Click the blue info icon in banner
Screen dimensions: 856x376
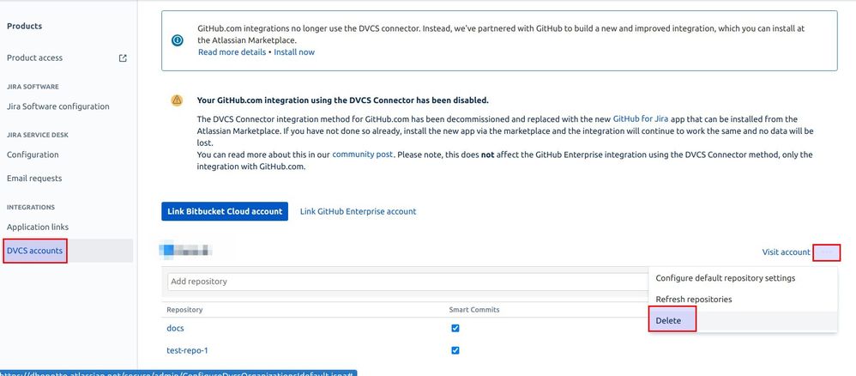point(178,39)
